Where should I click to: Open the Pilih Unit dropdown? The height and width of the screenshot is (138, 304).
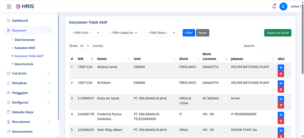click(x=86, y=33)
